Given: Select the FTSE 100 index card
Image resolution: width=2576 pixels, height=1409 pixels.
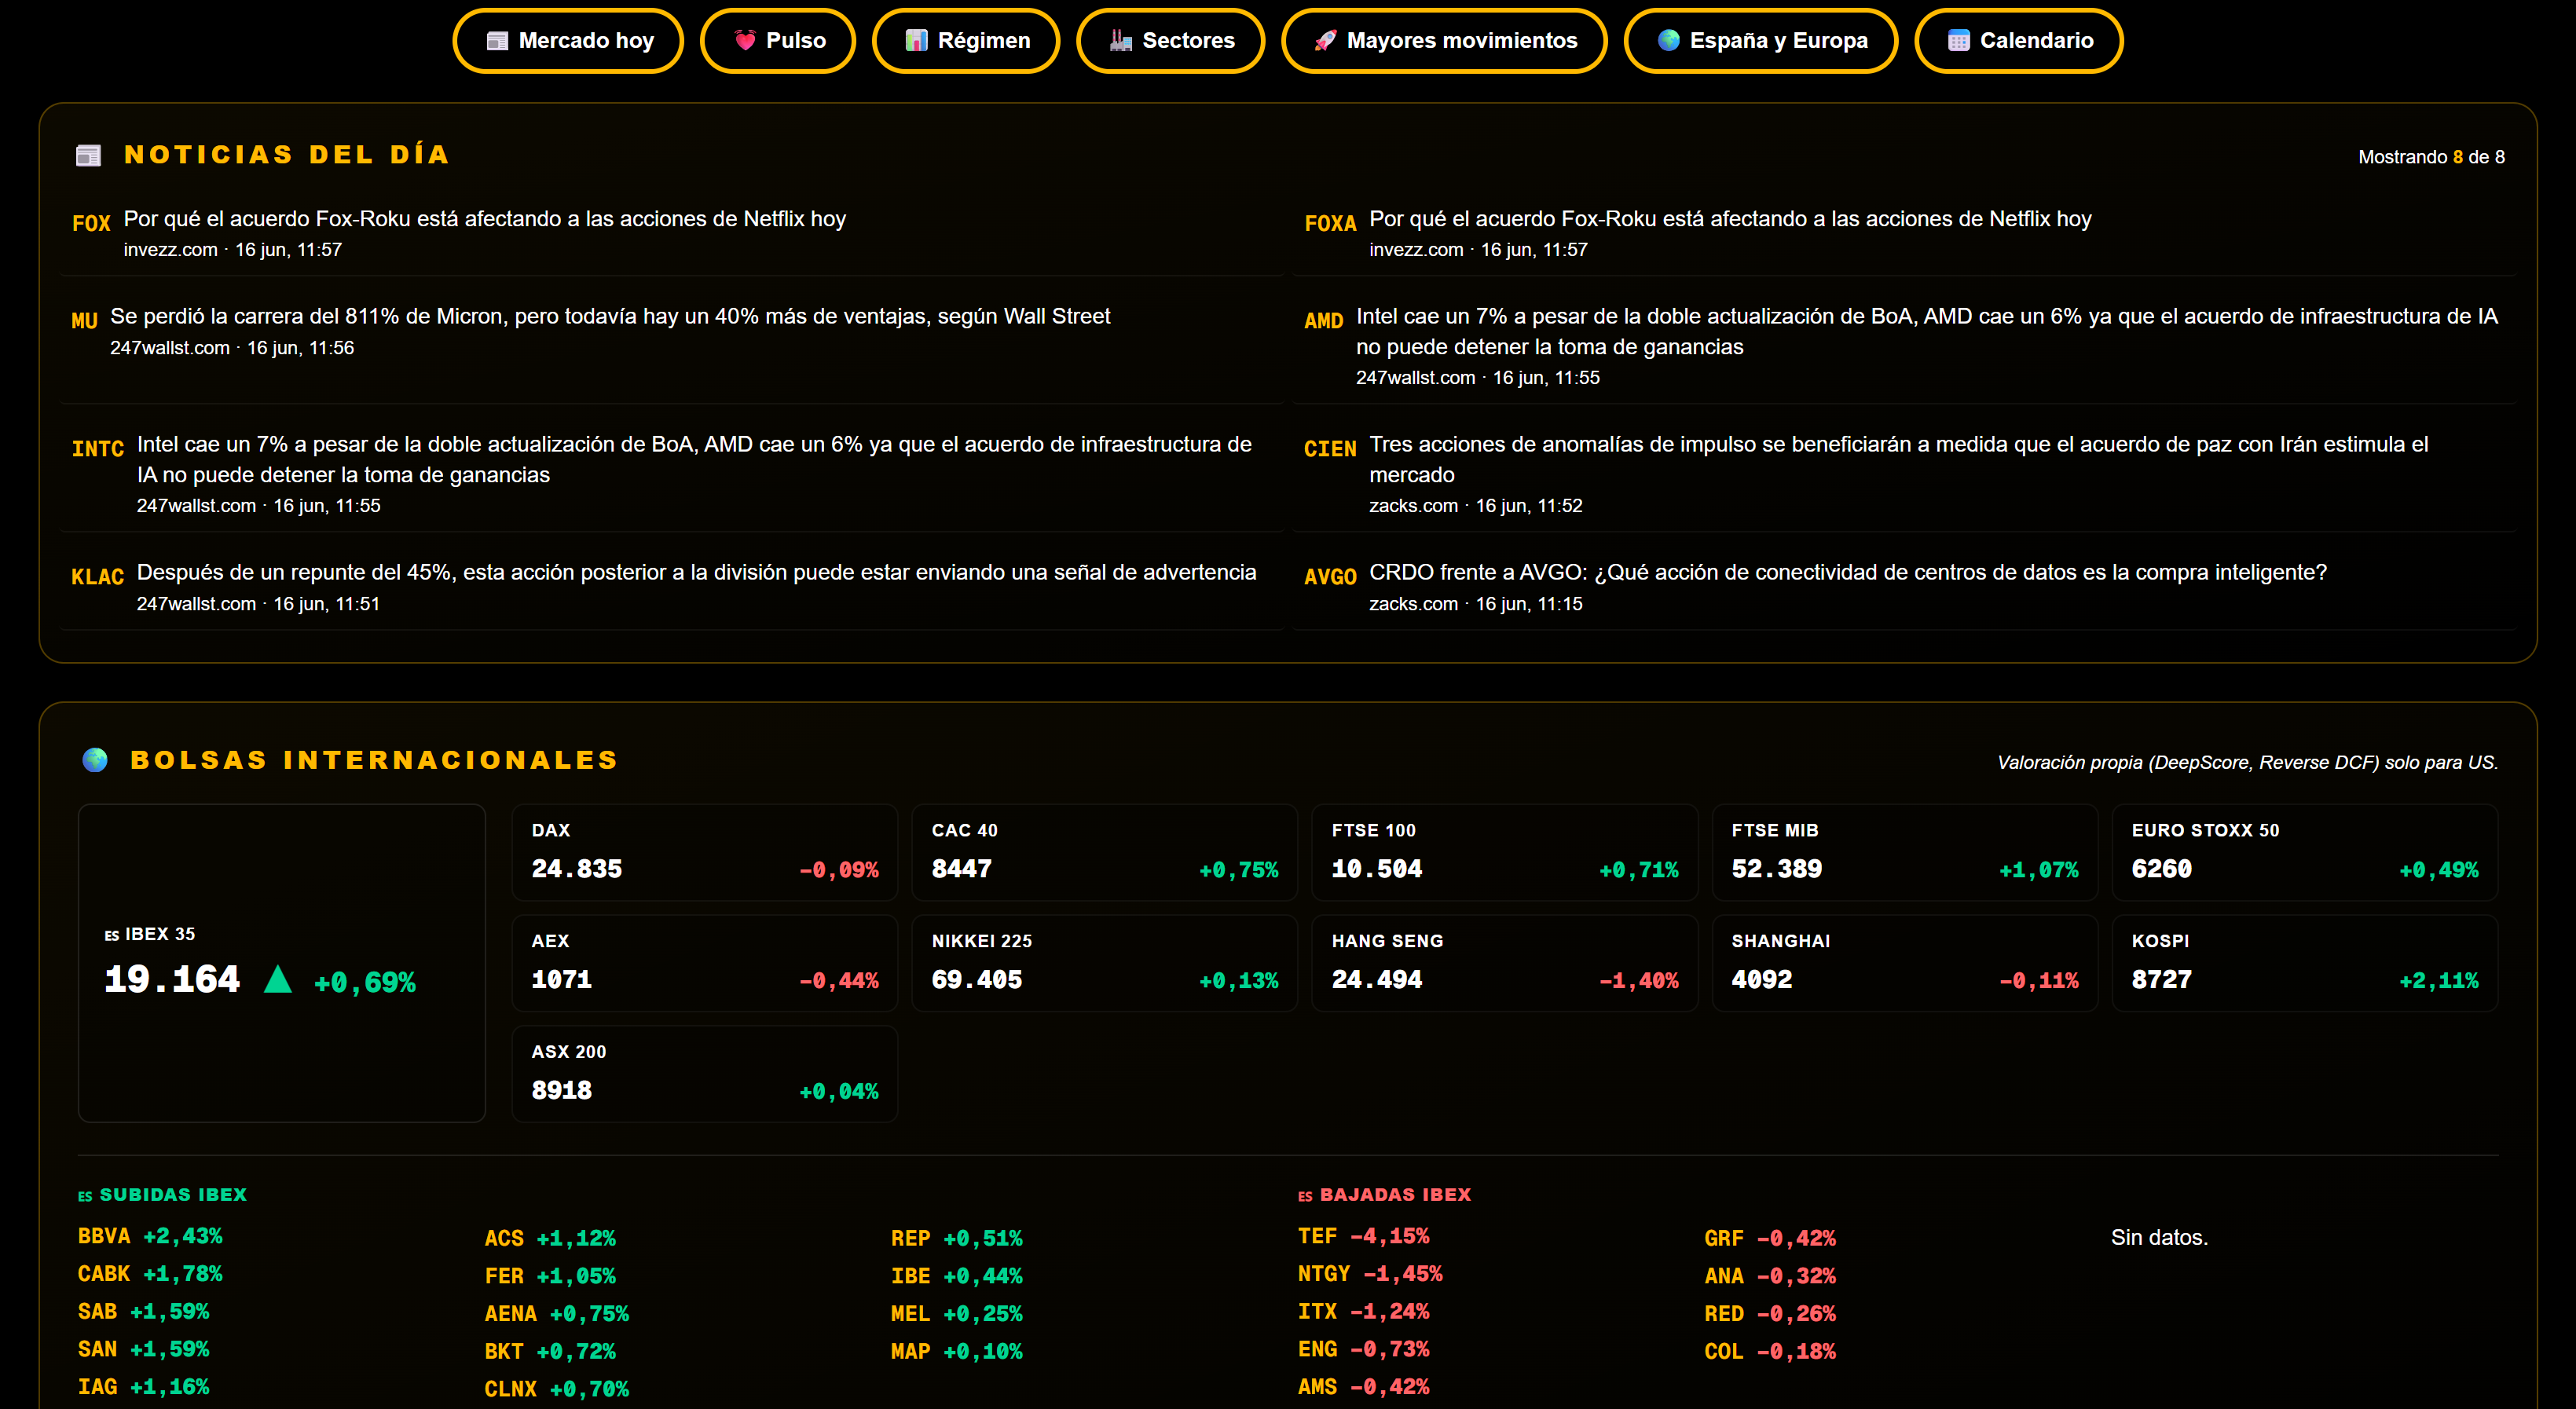Looking at the screenshot, I should click(1505, 853).
